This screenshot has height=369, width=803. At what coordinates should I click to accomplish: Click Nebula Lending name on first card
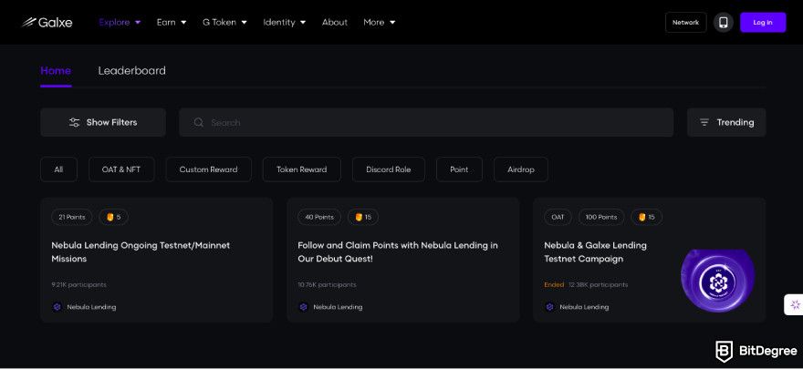(x=91, y=307)
